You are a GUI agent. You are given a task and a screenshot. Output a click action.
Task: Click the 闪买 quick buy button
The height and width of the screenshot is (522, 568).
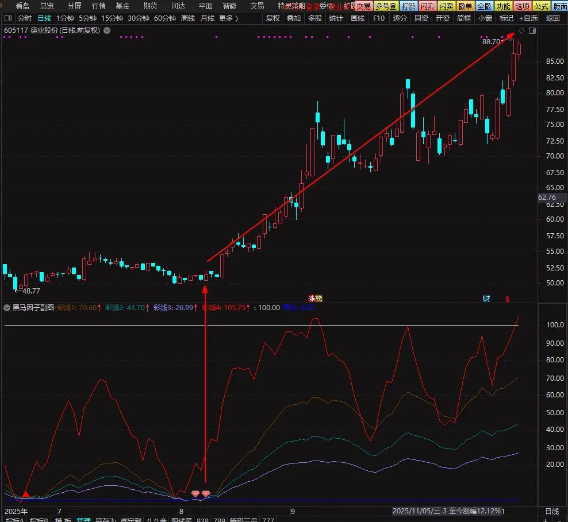[427, 6]
